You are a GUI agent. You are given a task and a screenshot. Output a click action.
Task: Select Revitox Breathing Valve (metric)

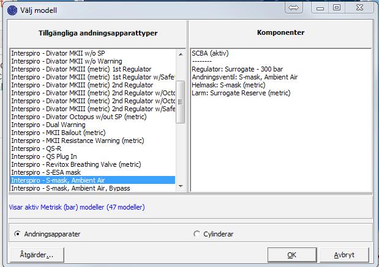tap(93, 164)
